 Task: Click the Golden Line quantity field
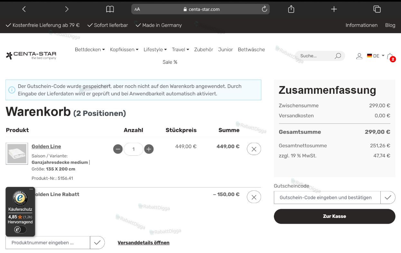coord(133,149)
